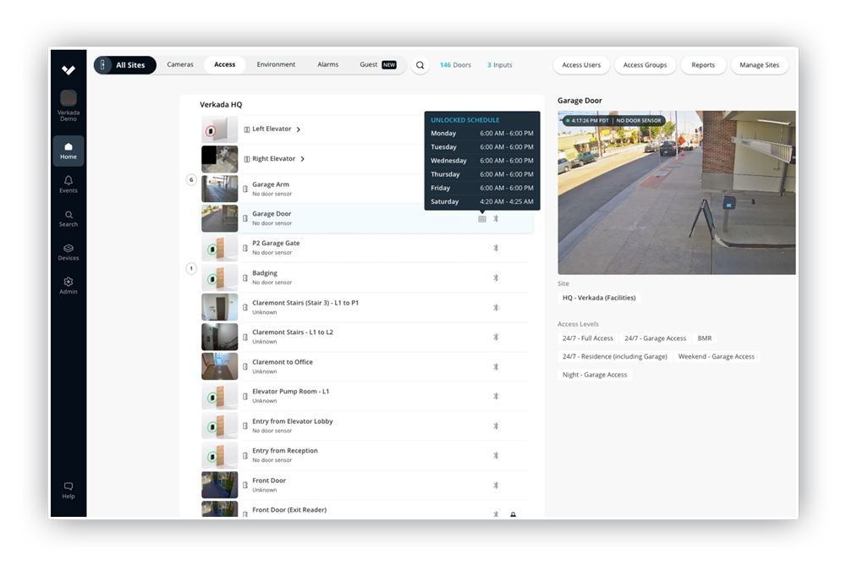Open Admin settings in the sidebar
This screenshot has width=846, height=566.
click(x=69, y=285)
